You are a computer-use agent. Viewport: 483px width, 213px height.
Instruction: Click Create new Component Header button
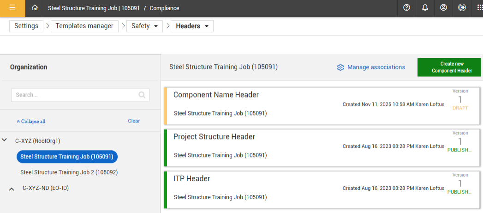[x=449, y=67]
